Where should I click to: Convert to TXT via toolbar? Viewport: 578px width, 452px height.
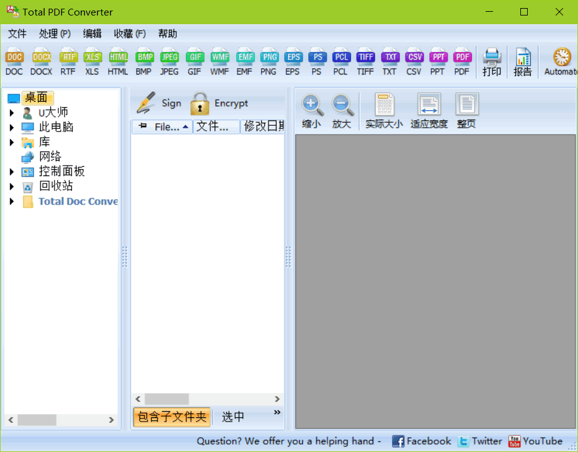(389, 61)
